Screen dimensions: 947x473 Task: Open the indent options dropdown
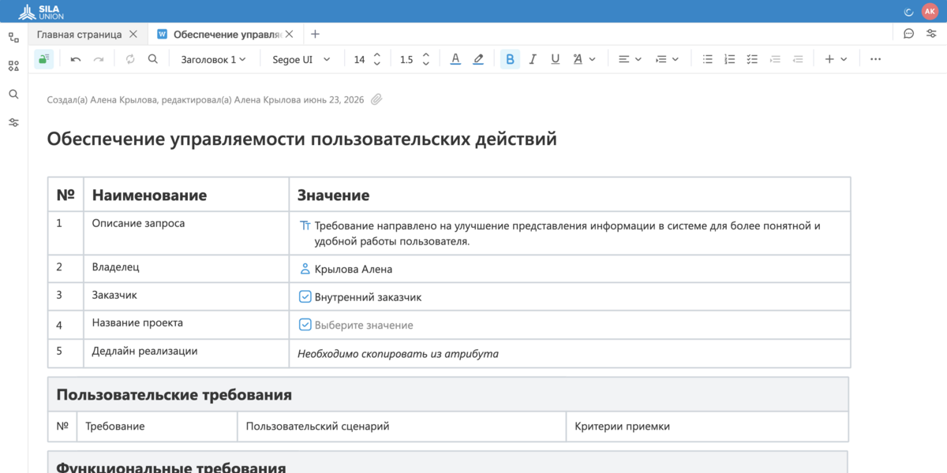pos(667,59)
